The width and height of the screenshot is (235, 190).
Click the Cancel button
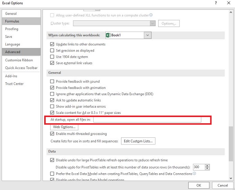coord(222,185)
